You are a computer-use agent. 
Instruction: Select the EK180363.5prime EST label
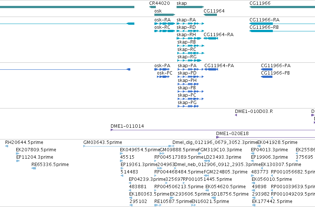(x=149, y=194)
